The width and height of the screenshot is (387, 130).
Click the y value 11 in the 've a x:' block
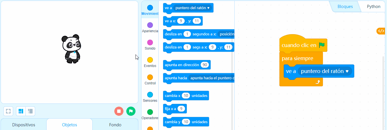click(x=197, y=21)
